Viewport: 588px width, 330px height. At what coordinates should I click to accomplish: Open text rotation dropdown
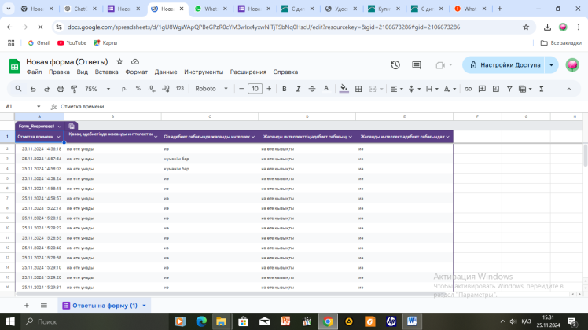tap(449, 89)
